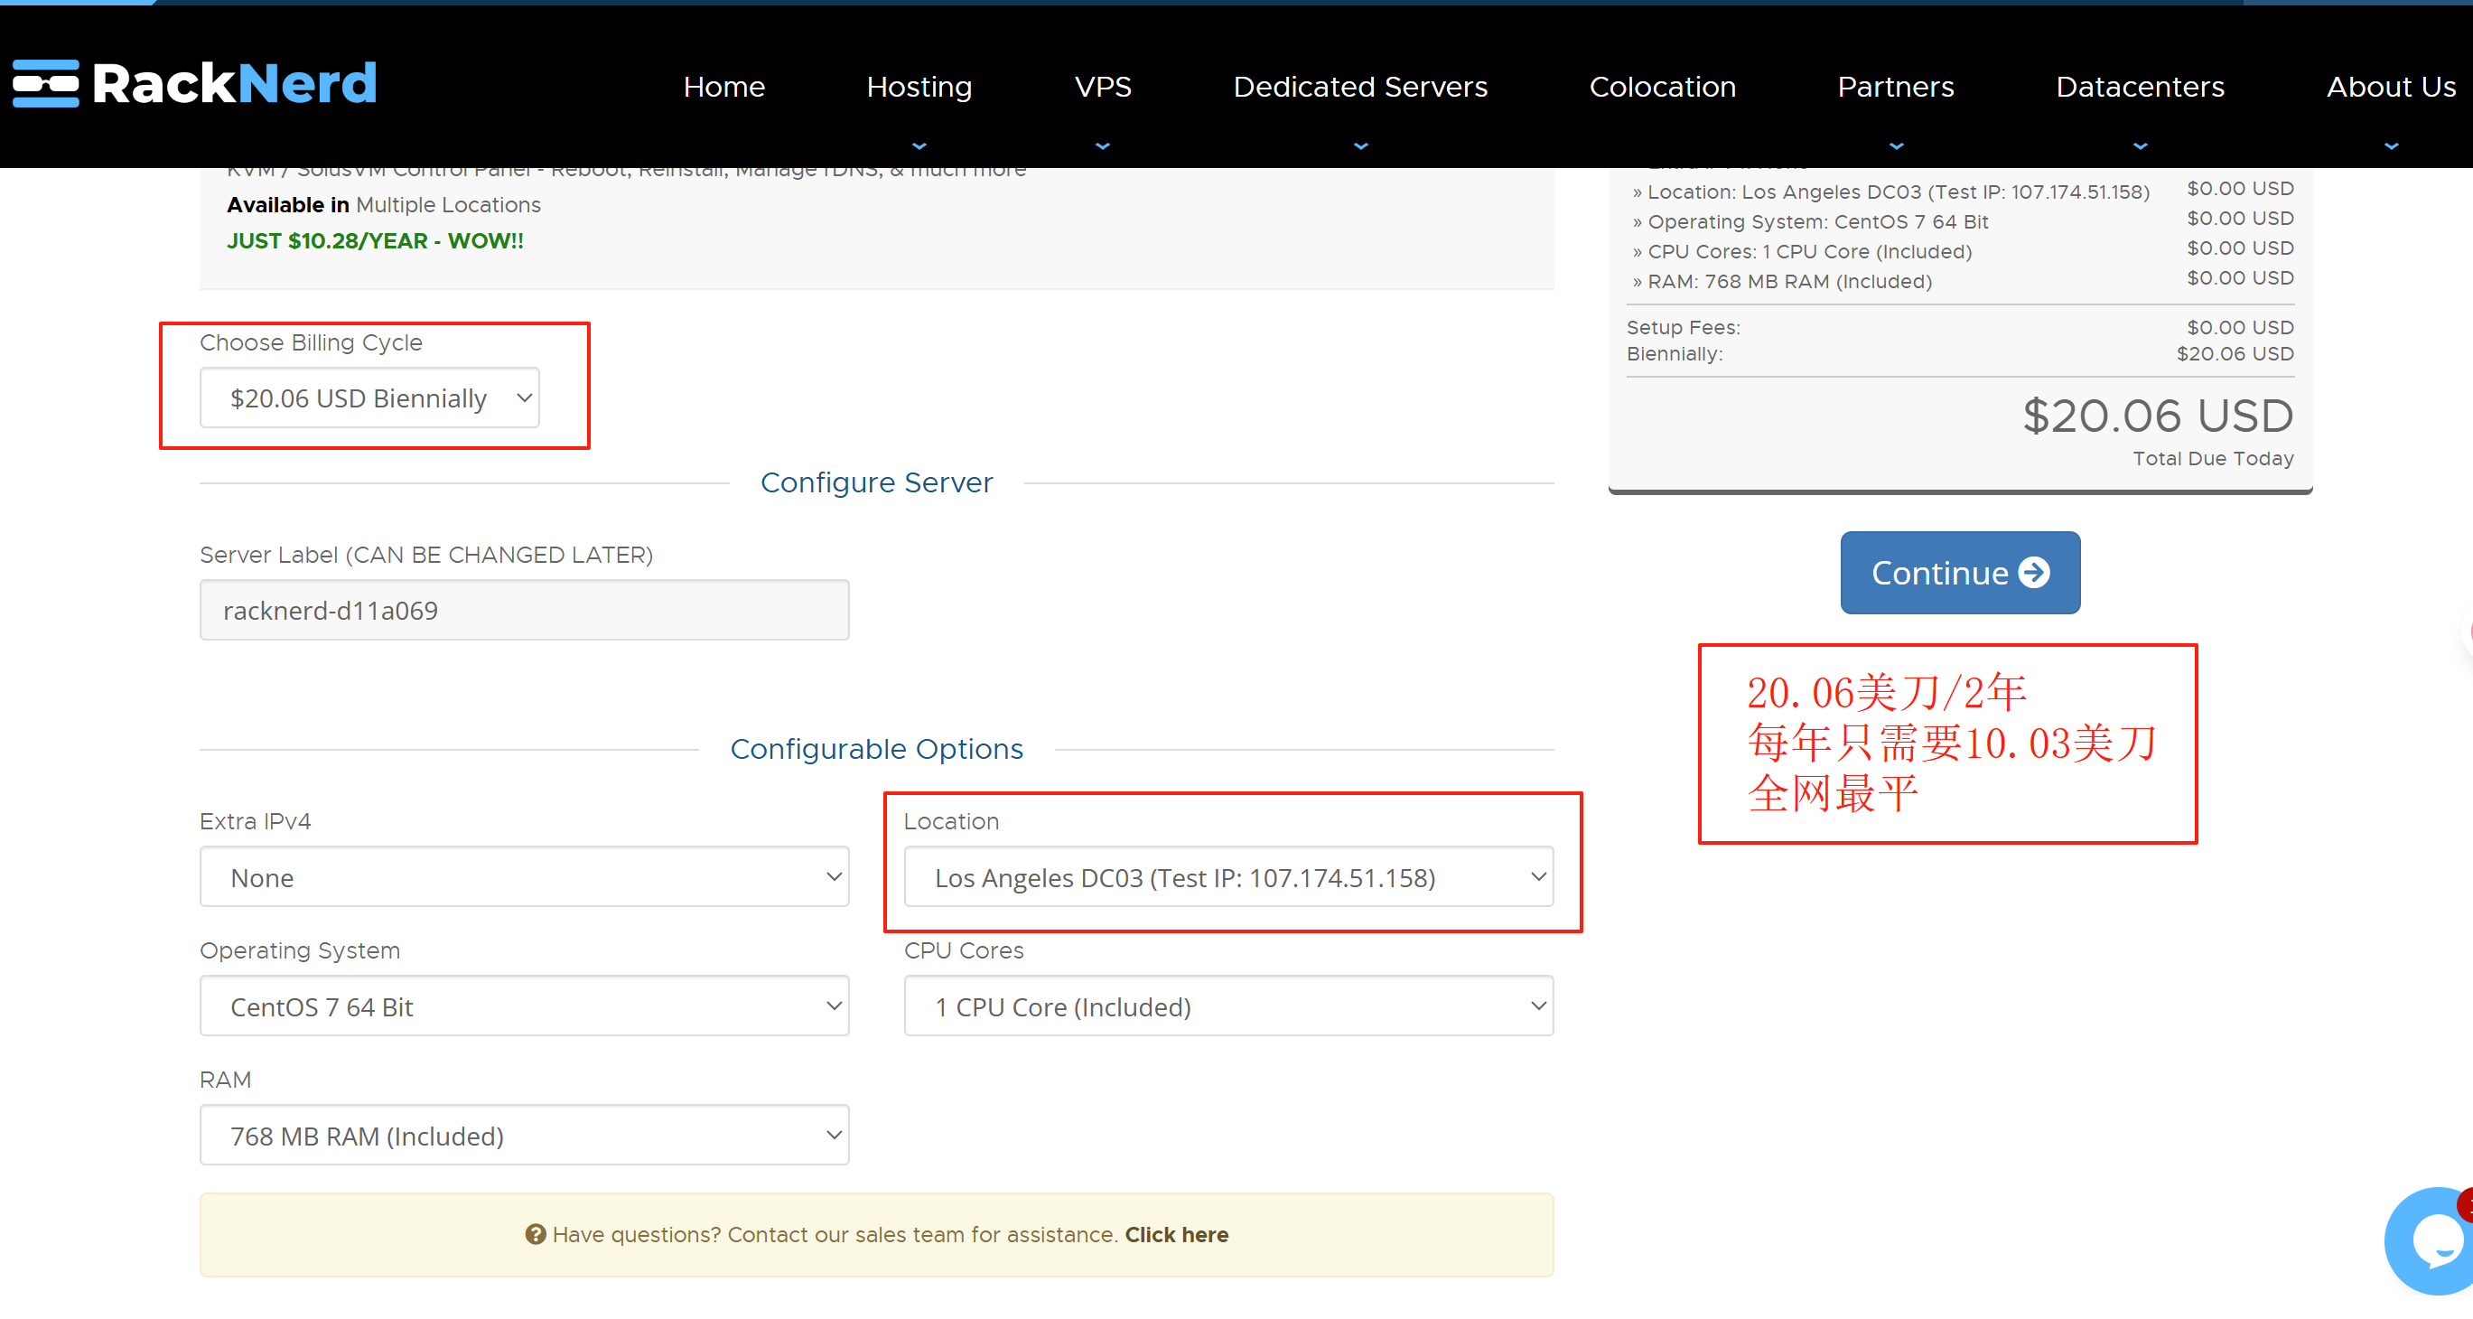Click the 'Choose Billing Cycle' label
Viewport: 2473px width, 1319px height.
click(310, 342)
